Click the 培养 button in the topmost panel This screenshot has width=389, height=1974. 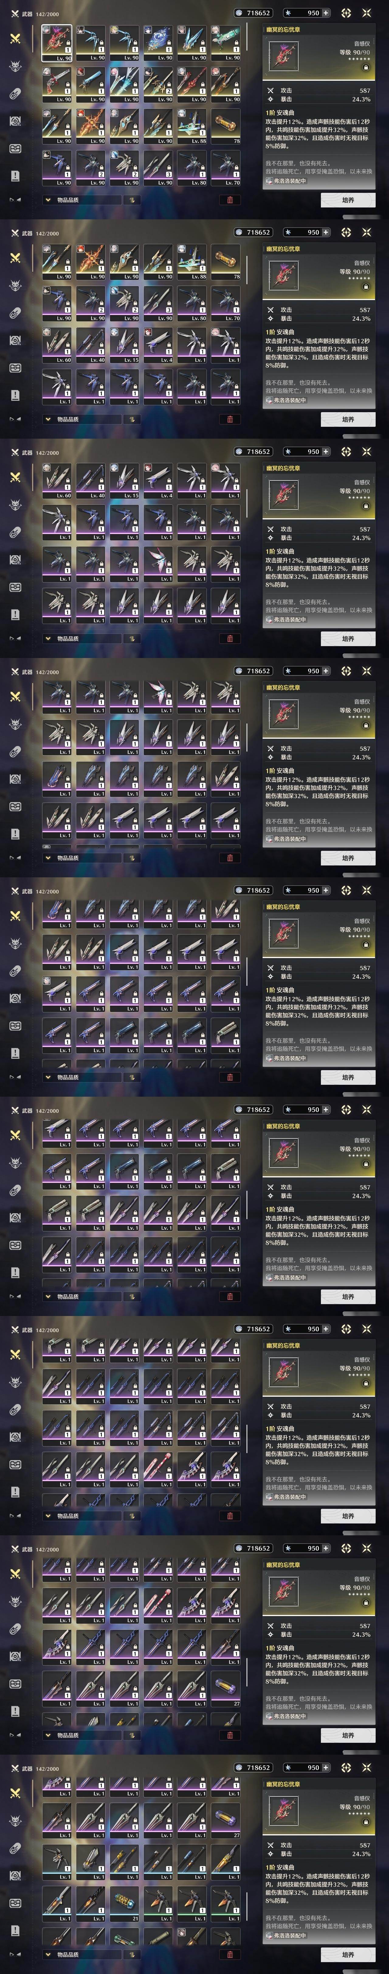point(348,200)
